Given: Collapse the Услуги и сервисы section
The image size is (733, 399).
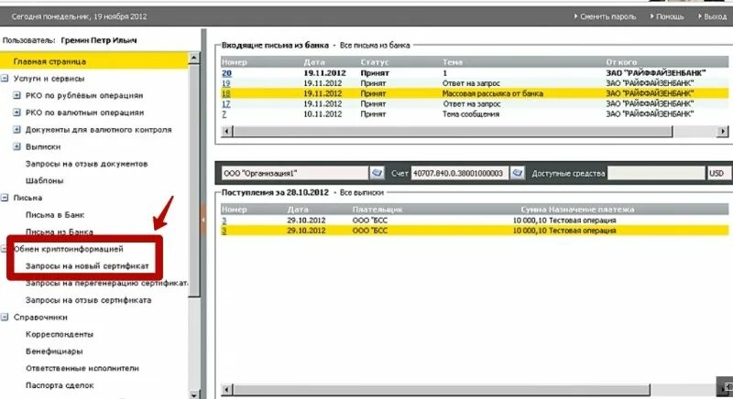Looking at the screenshot, I should 5,79.
